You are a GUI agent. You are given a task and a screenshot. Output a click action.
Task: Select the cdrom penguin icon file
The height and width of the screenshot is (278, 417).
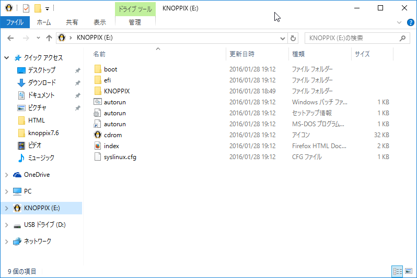pyautogui.click(x=98, y=135)
